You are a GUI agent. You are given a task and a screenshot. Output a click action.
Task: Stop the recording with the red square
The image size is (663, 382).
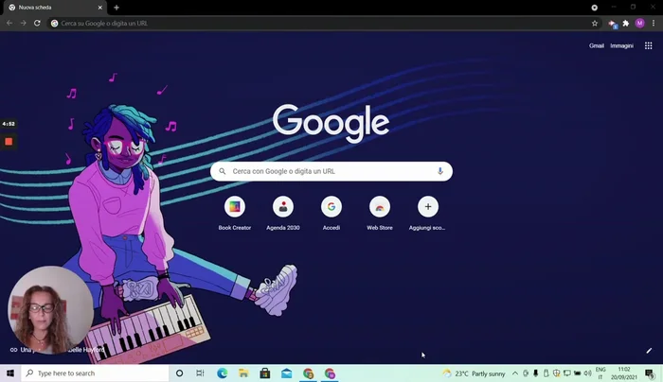[9, 142]
